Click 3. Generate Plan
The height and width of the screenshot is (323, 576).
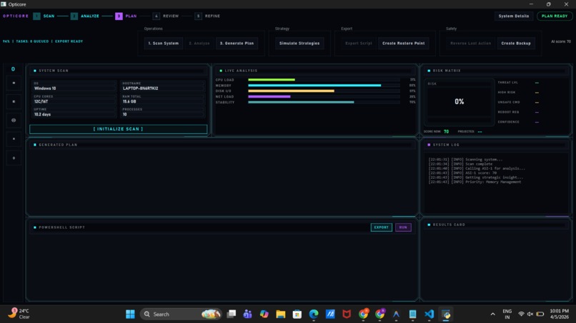(237, 43)
